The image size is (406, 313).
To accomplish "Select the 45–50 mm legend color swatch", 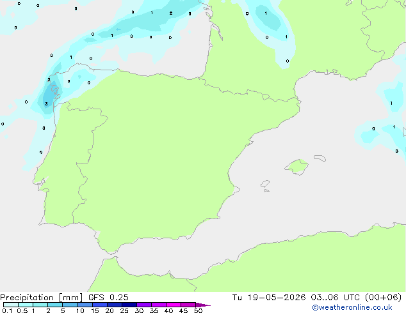I will tap(188, 305).
